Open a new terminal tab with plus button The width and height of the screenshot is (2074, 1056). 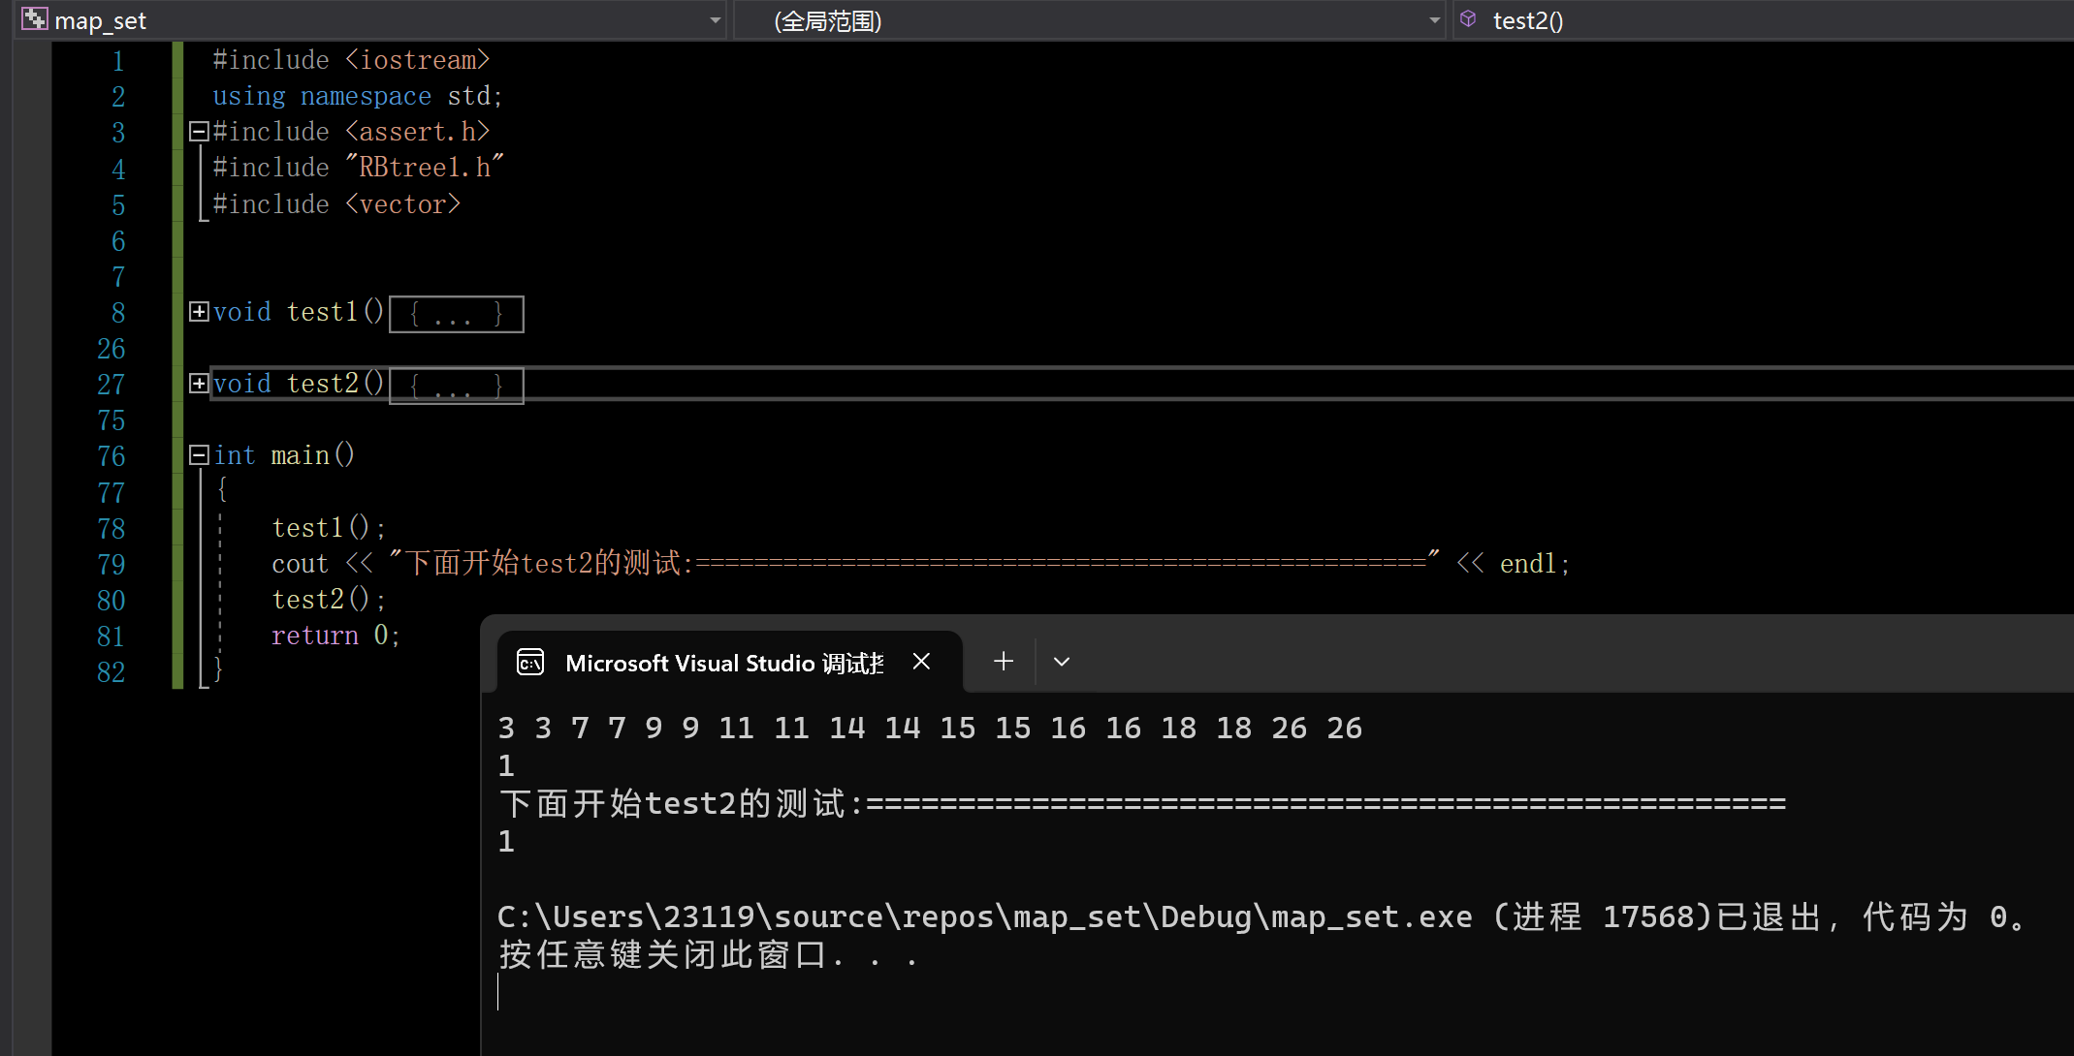(1004, 662)
